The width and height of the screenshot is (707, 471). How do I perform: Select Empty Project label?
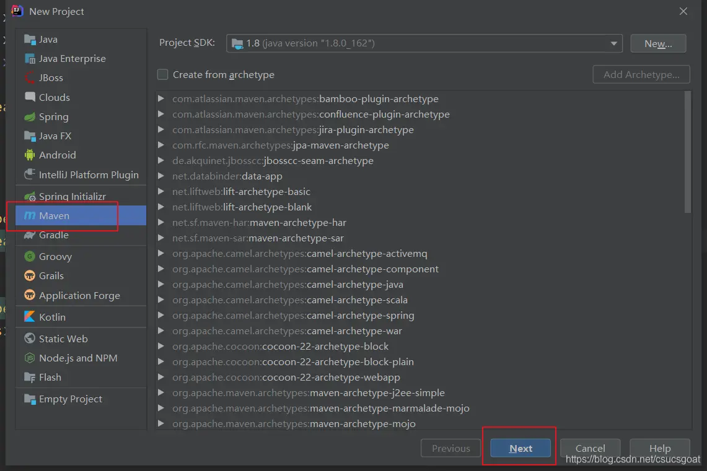pos(71,399)
